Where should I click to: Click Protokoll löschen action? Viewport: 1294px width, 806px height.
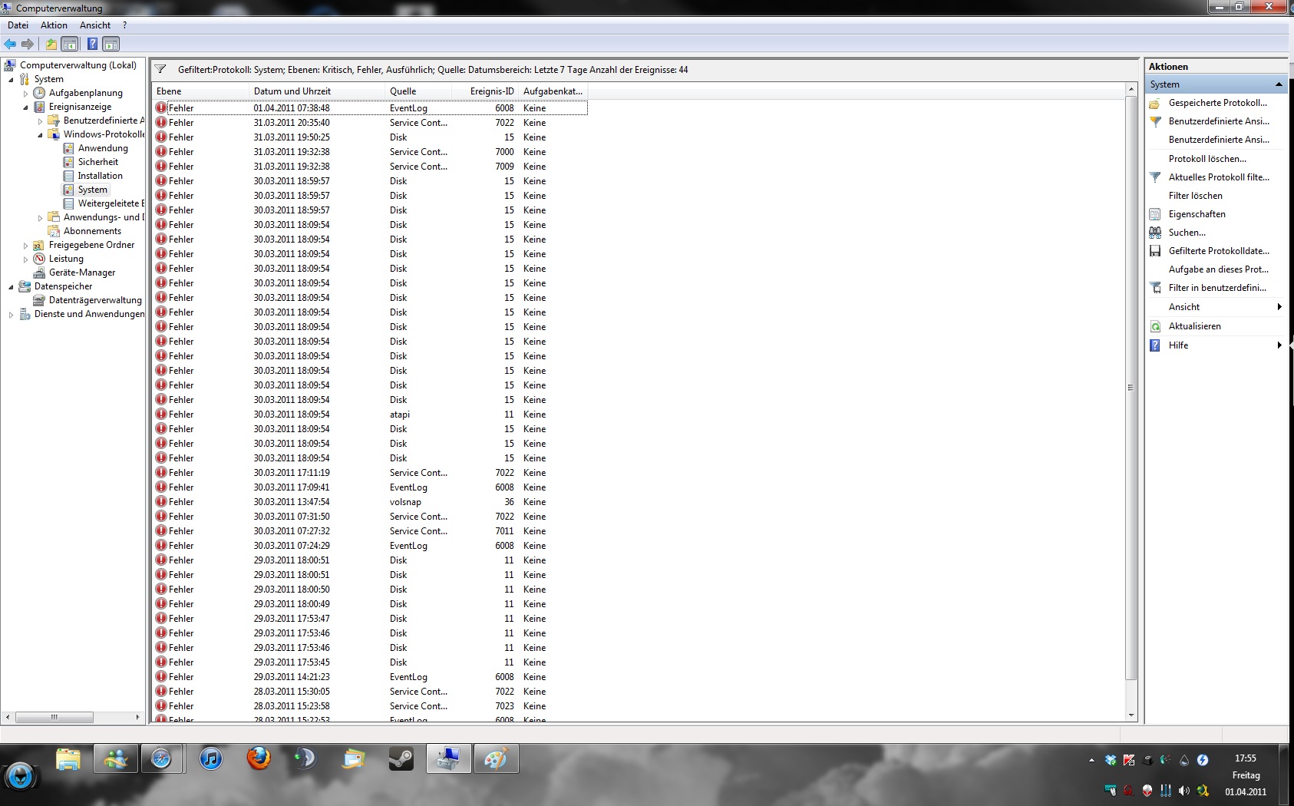point(1207,159)
